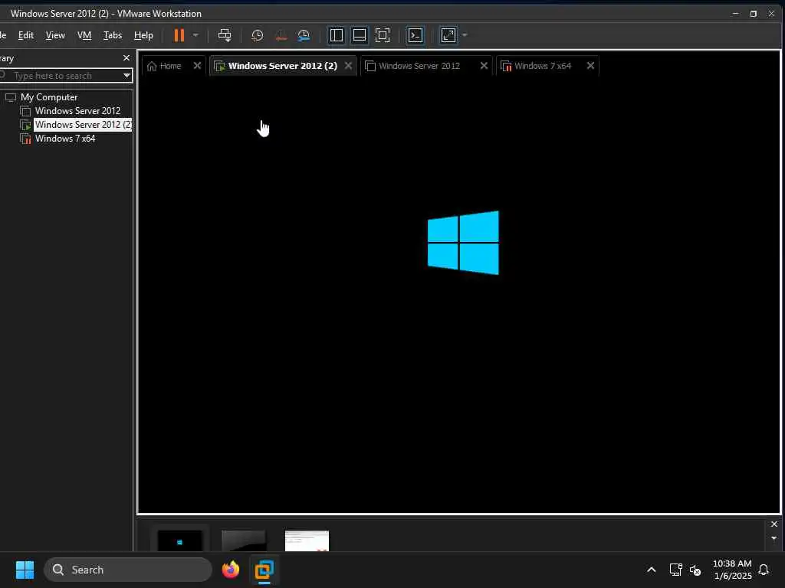Close the thumbnail bar
This screenshot has height=588, width=785.
coord(774,524)
